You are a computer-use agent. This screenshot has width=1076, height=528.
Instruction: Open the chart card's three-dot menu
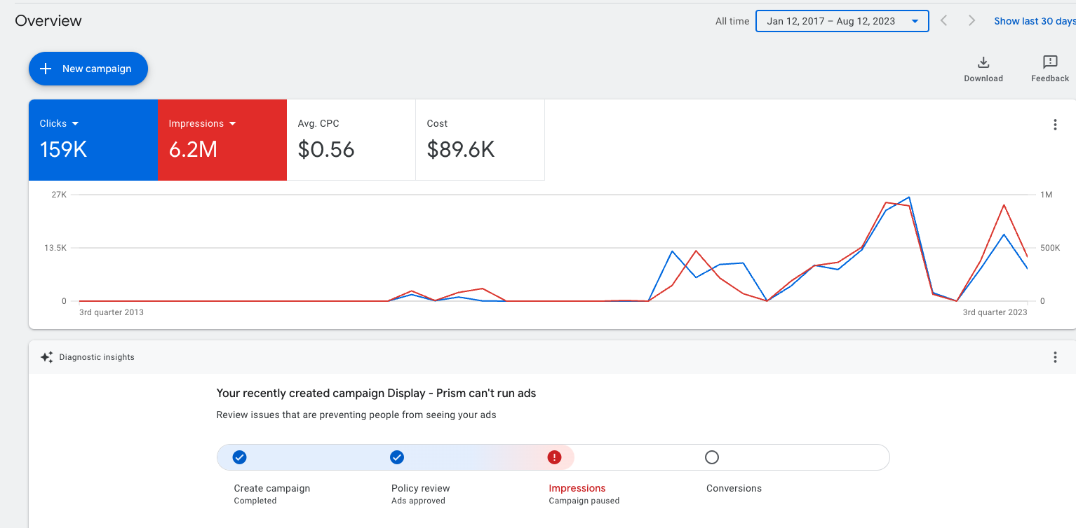pos(1054,125)
